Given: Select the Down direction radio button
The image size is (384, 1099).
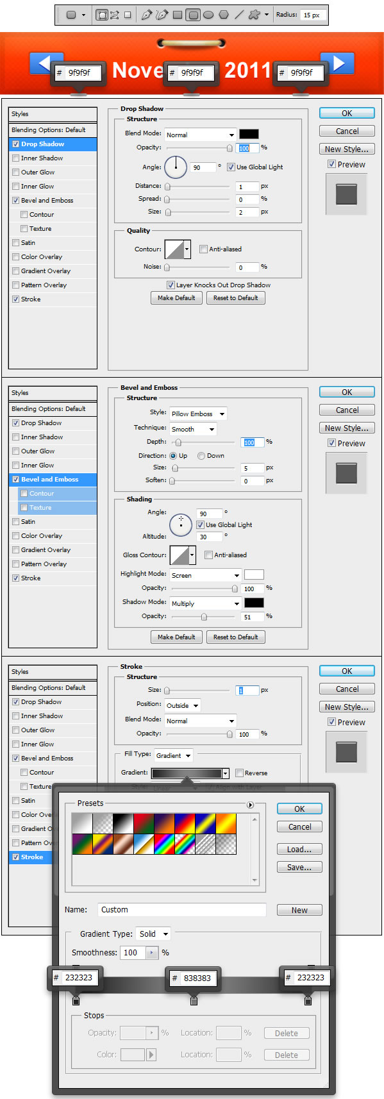Looking at the screenshot, I should pyautogui.click(x=201, y=456).
